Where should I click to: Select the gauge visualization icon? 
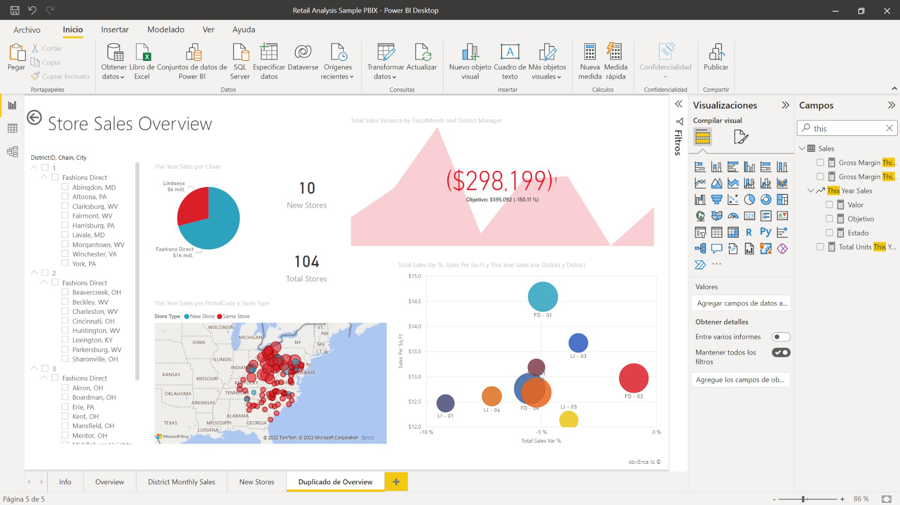click(733, 216)
